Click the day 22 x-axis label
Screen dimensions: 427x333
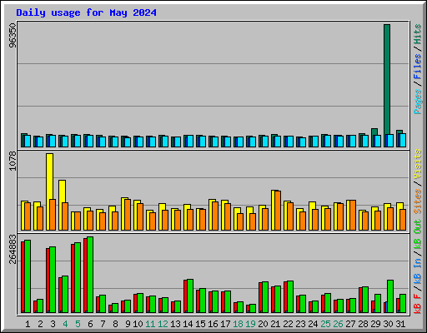pos(288,324)
